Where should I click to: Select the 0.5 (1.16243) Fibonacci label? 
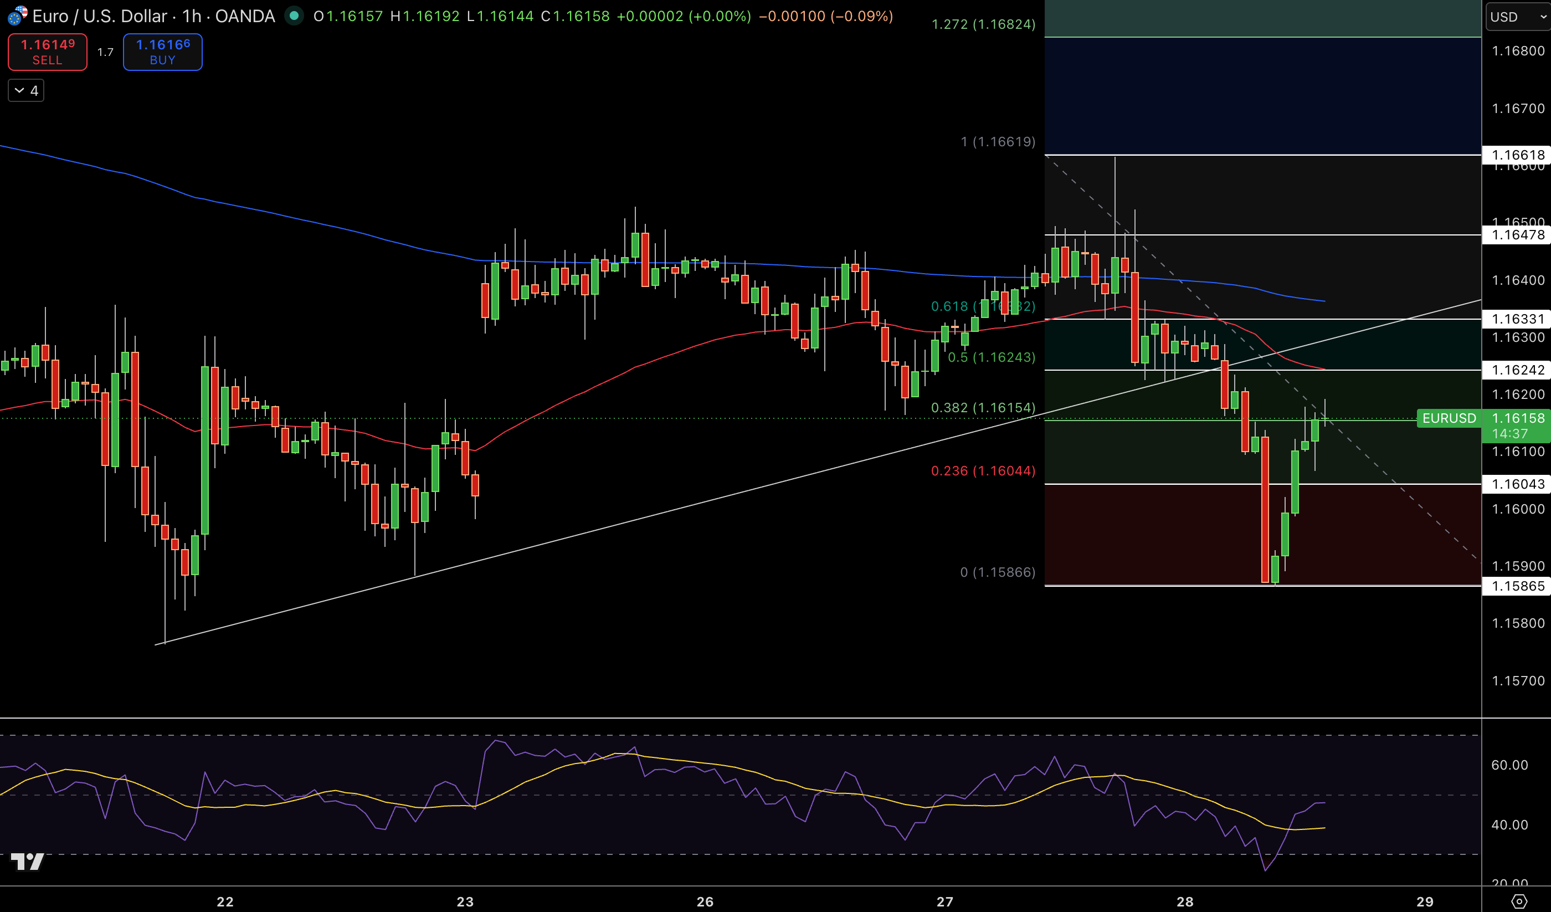click(991, 357)
